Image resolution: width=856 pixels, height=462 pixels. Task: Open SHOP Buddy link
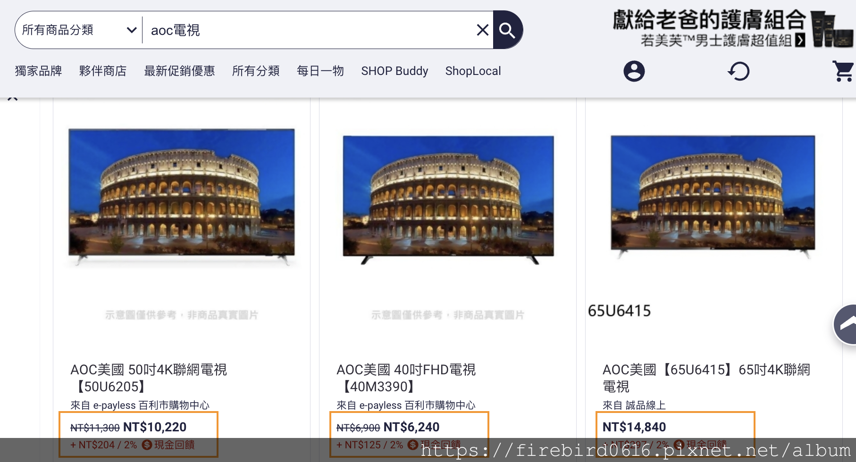click(x=394, y=71)
